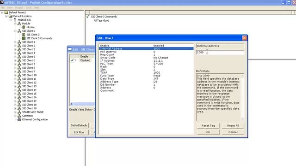
Task: Expand the SIE Client 1 tree node
Action: tap(15, 42)
